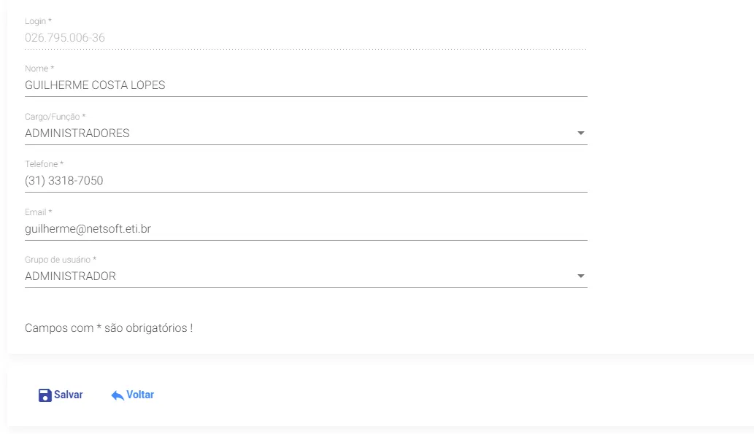Click the floppy disk save icon
The height and width of the screenshot is (434, 754).
coord(45,395)
